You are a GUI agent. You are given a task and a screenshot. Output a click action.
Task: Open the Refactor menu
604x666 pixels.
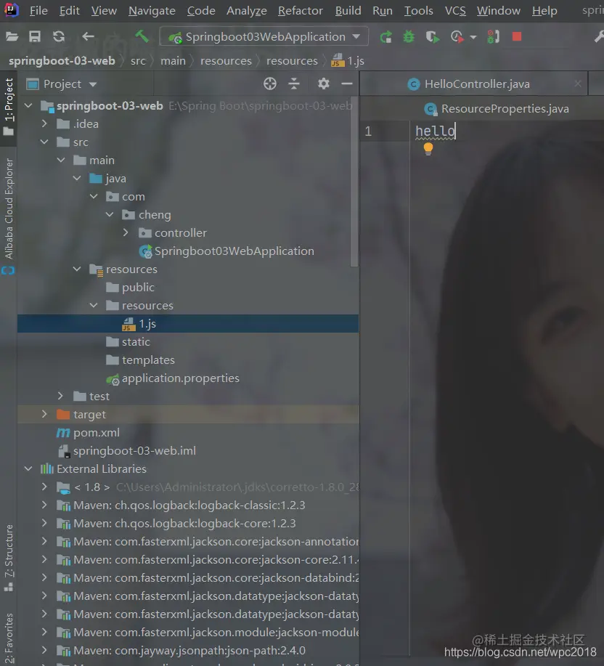coord(300,11)
